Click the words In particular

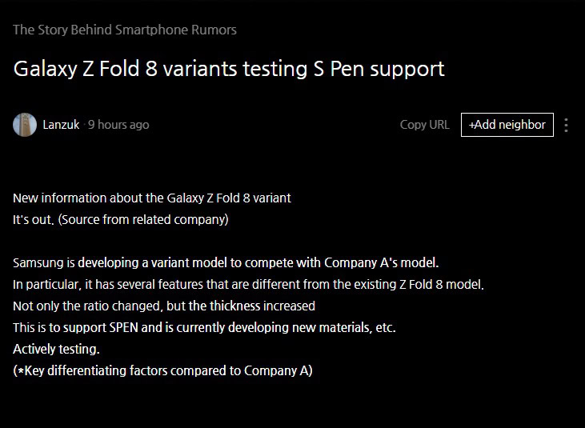coord(40,284)
